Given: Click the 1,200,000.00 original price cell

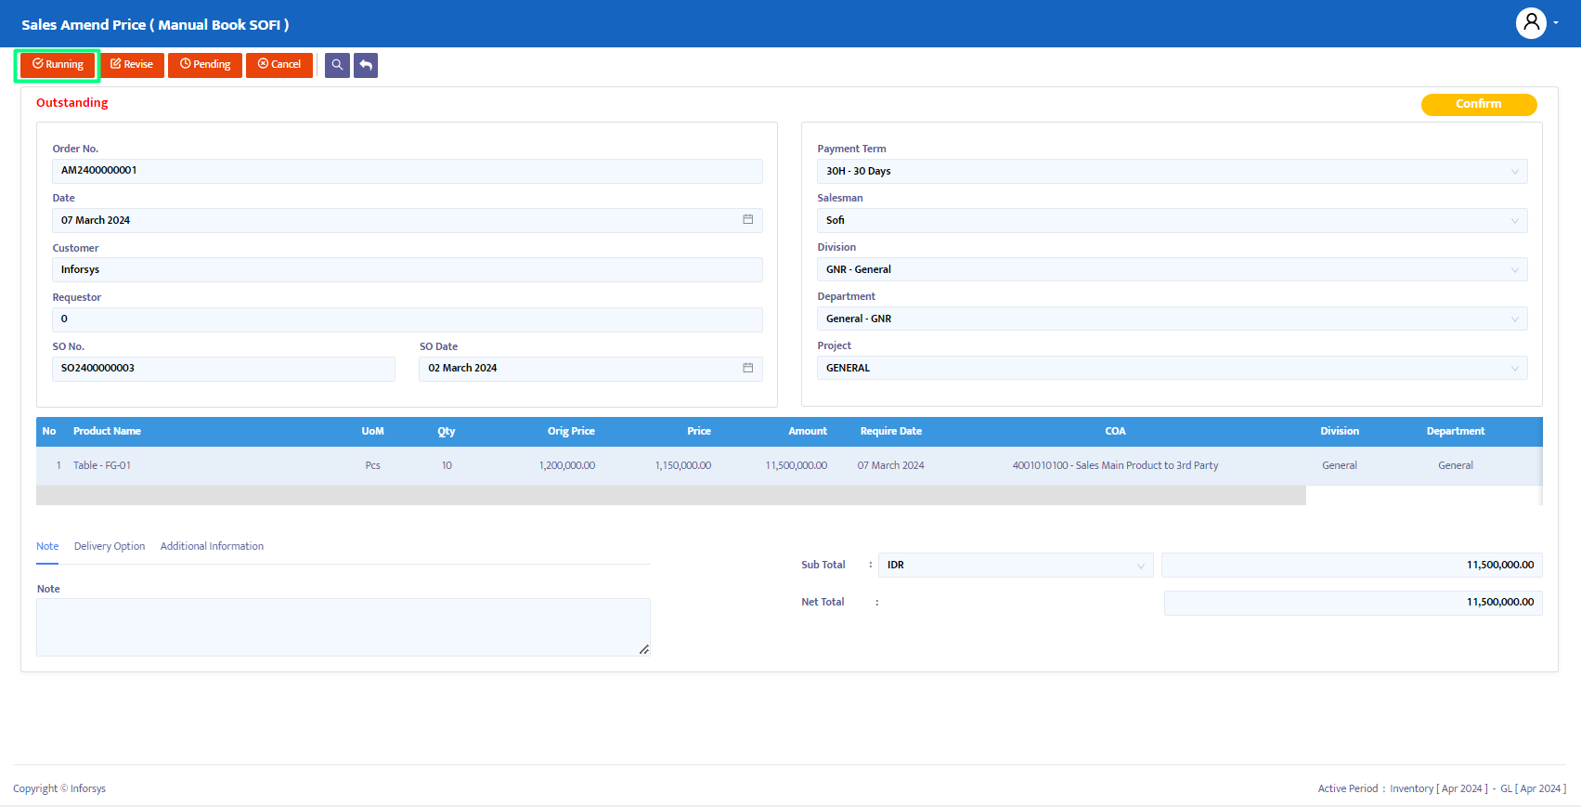Looking at the screenshot, I should tap(567, 465).
